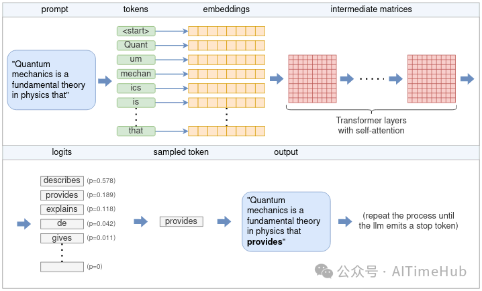Click the output box ending in 'provides'

tap(286, 221)
